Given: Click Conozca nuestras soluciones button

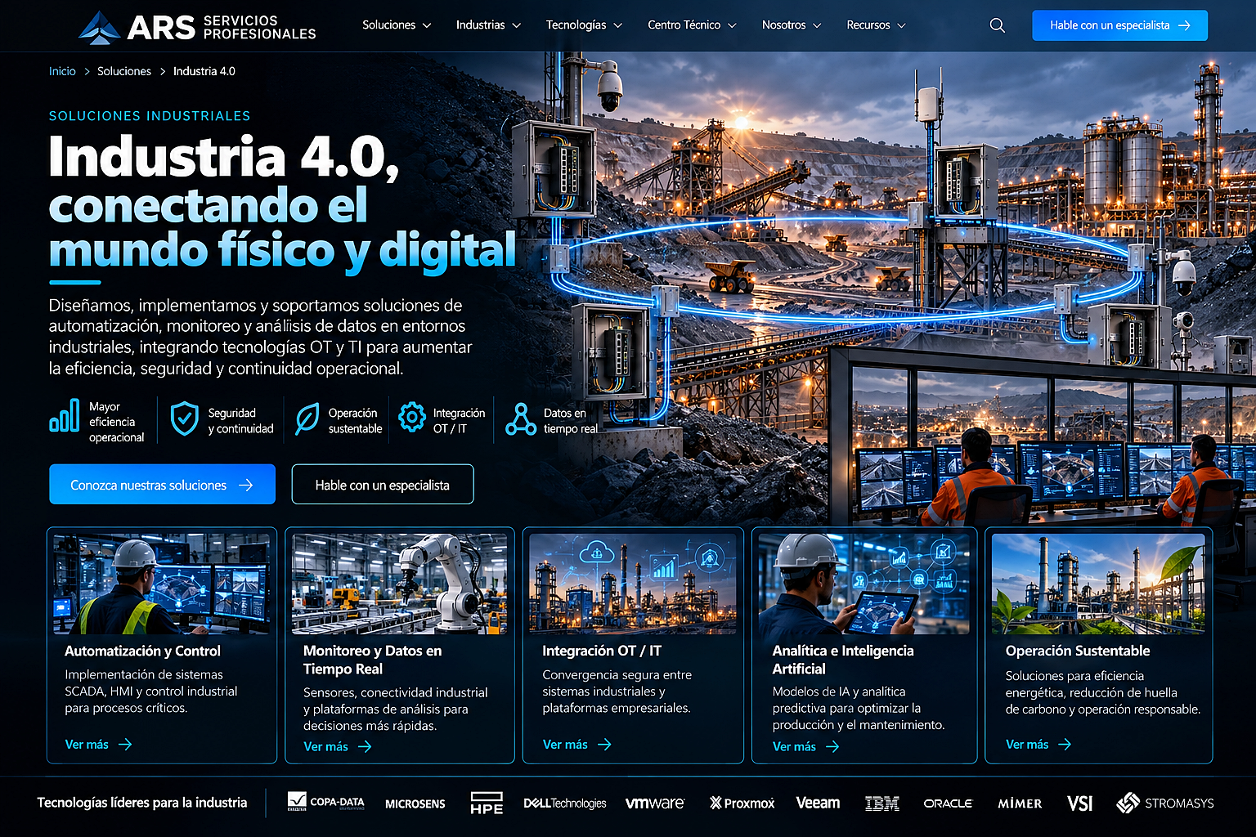Looking at the screenshot, I should [162, 485].
